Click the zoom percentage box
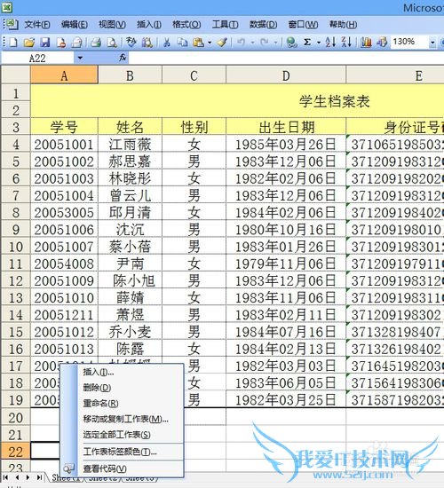This screenshot has width=444, height=488. click(410, 42)
